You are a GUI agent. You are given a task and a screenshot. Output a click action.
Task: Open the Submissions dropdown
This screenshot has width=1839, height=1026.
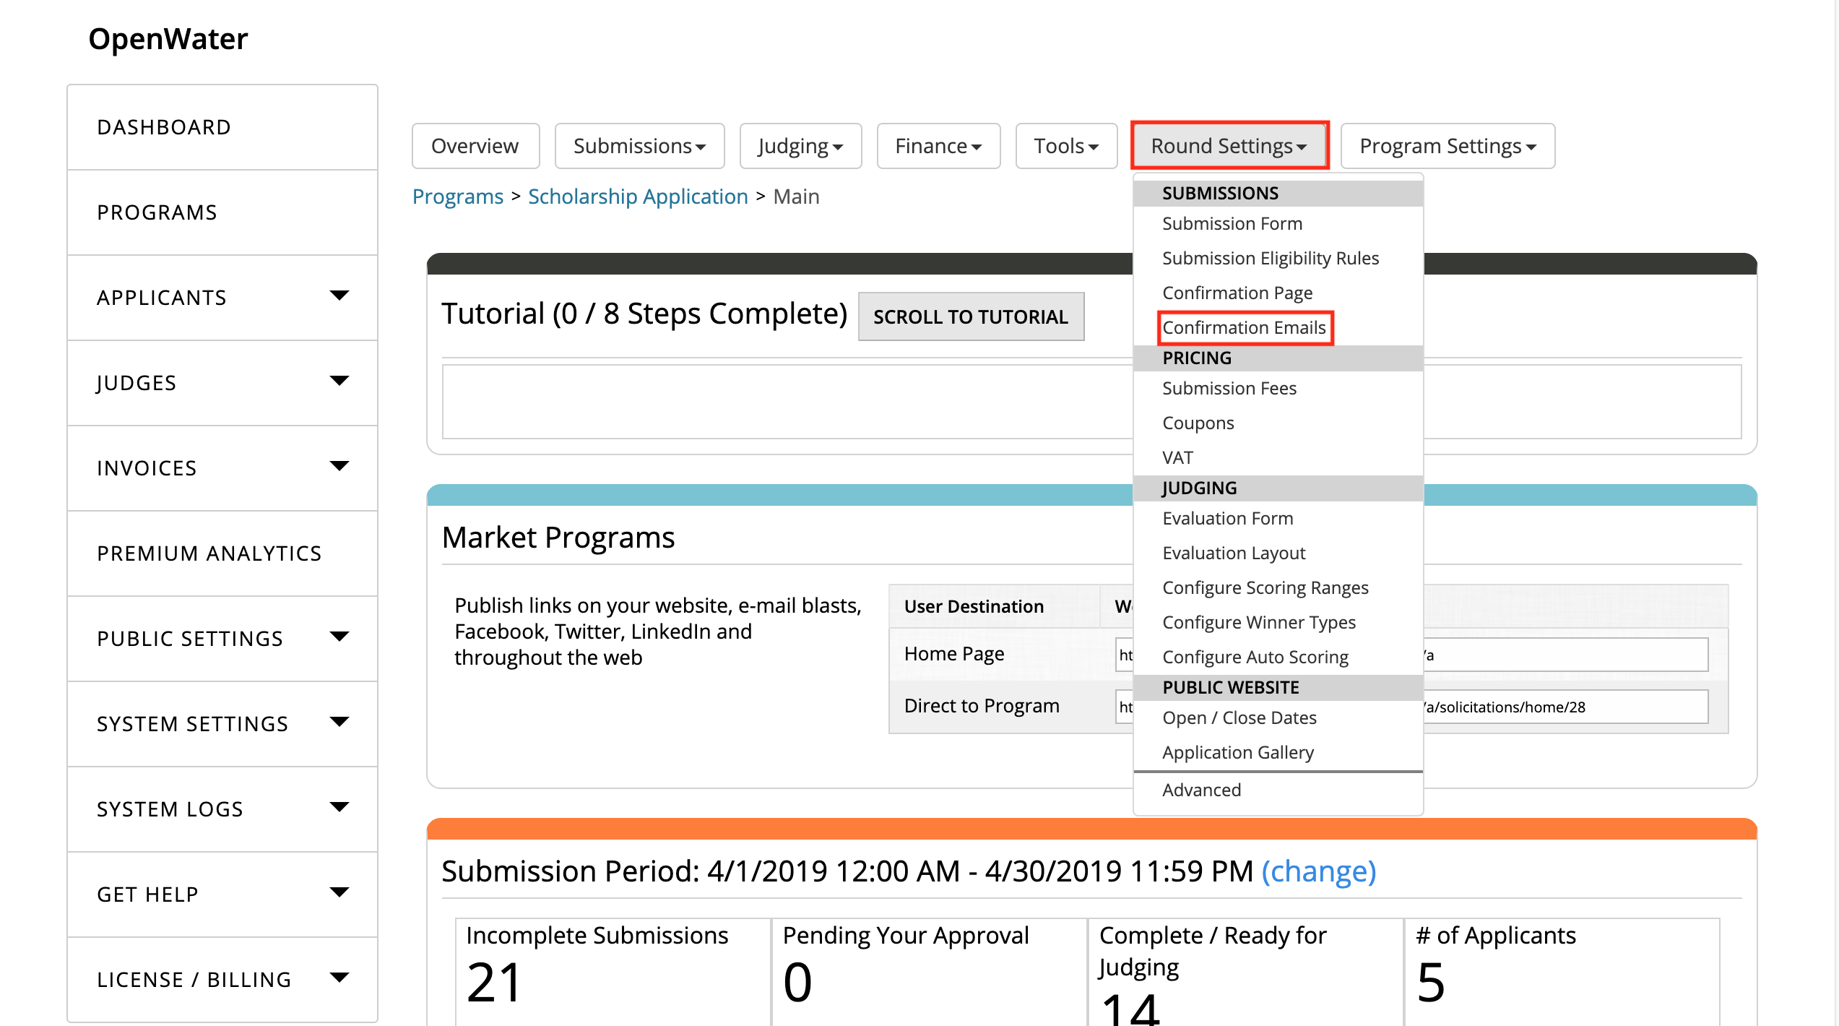pos(639,146)
